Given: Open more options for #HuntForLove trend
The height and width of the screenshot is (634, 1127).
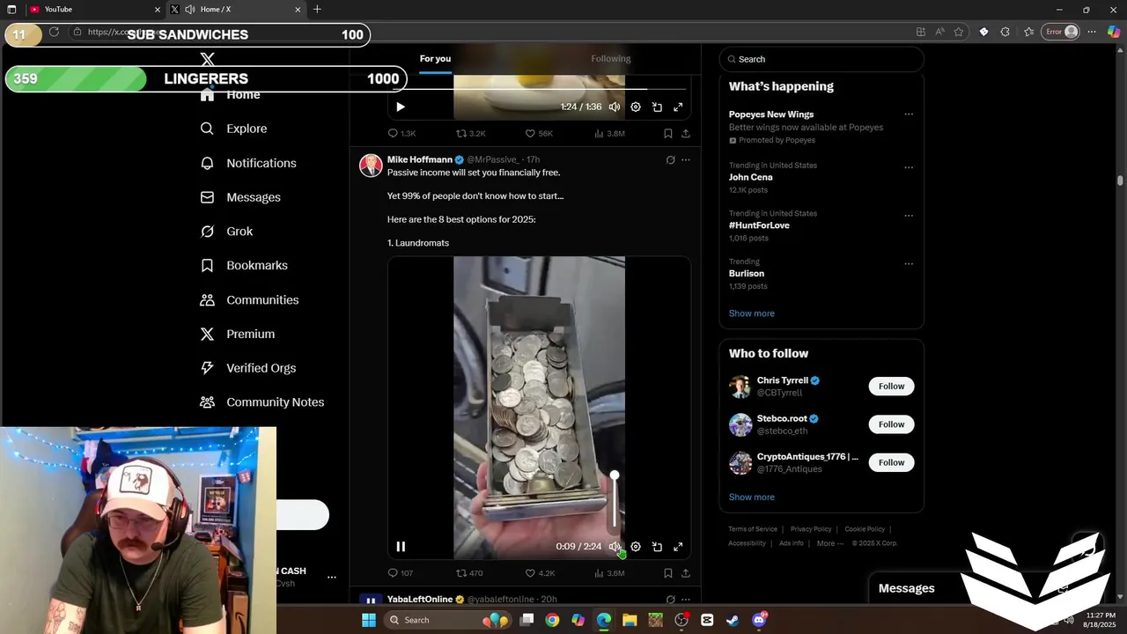Looking at the screenshot, I should (x=909, y=216).
